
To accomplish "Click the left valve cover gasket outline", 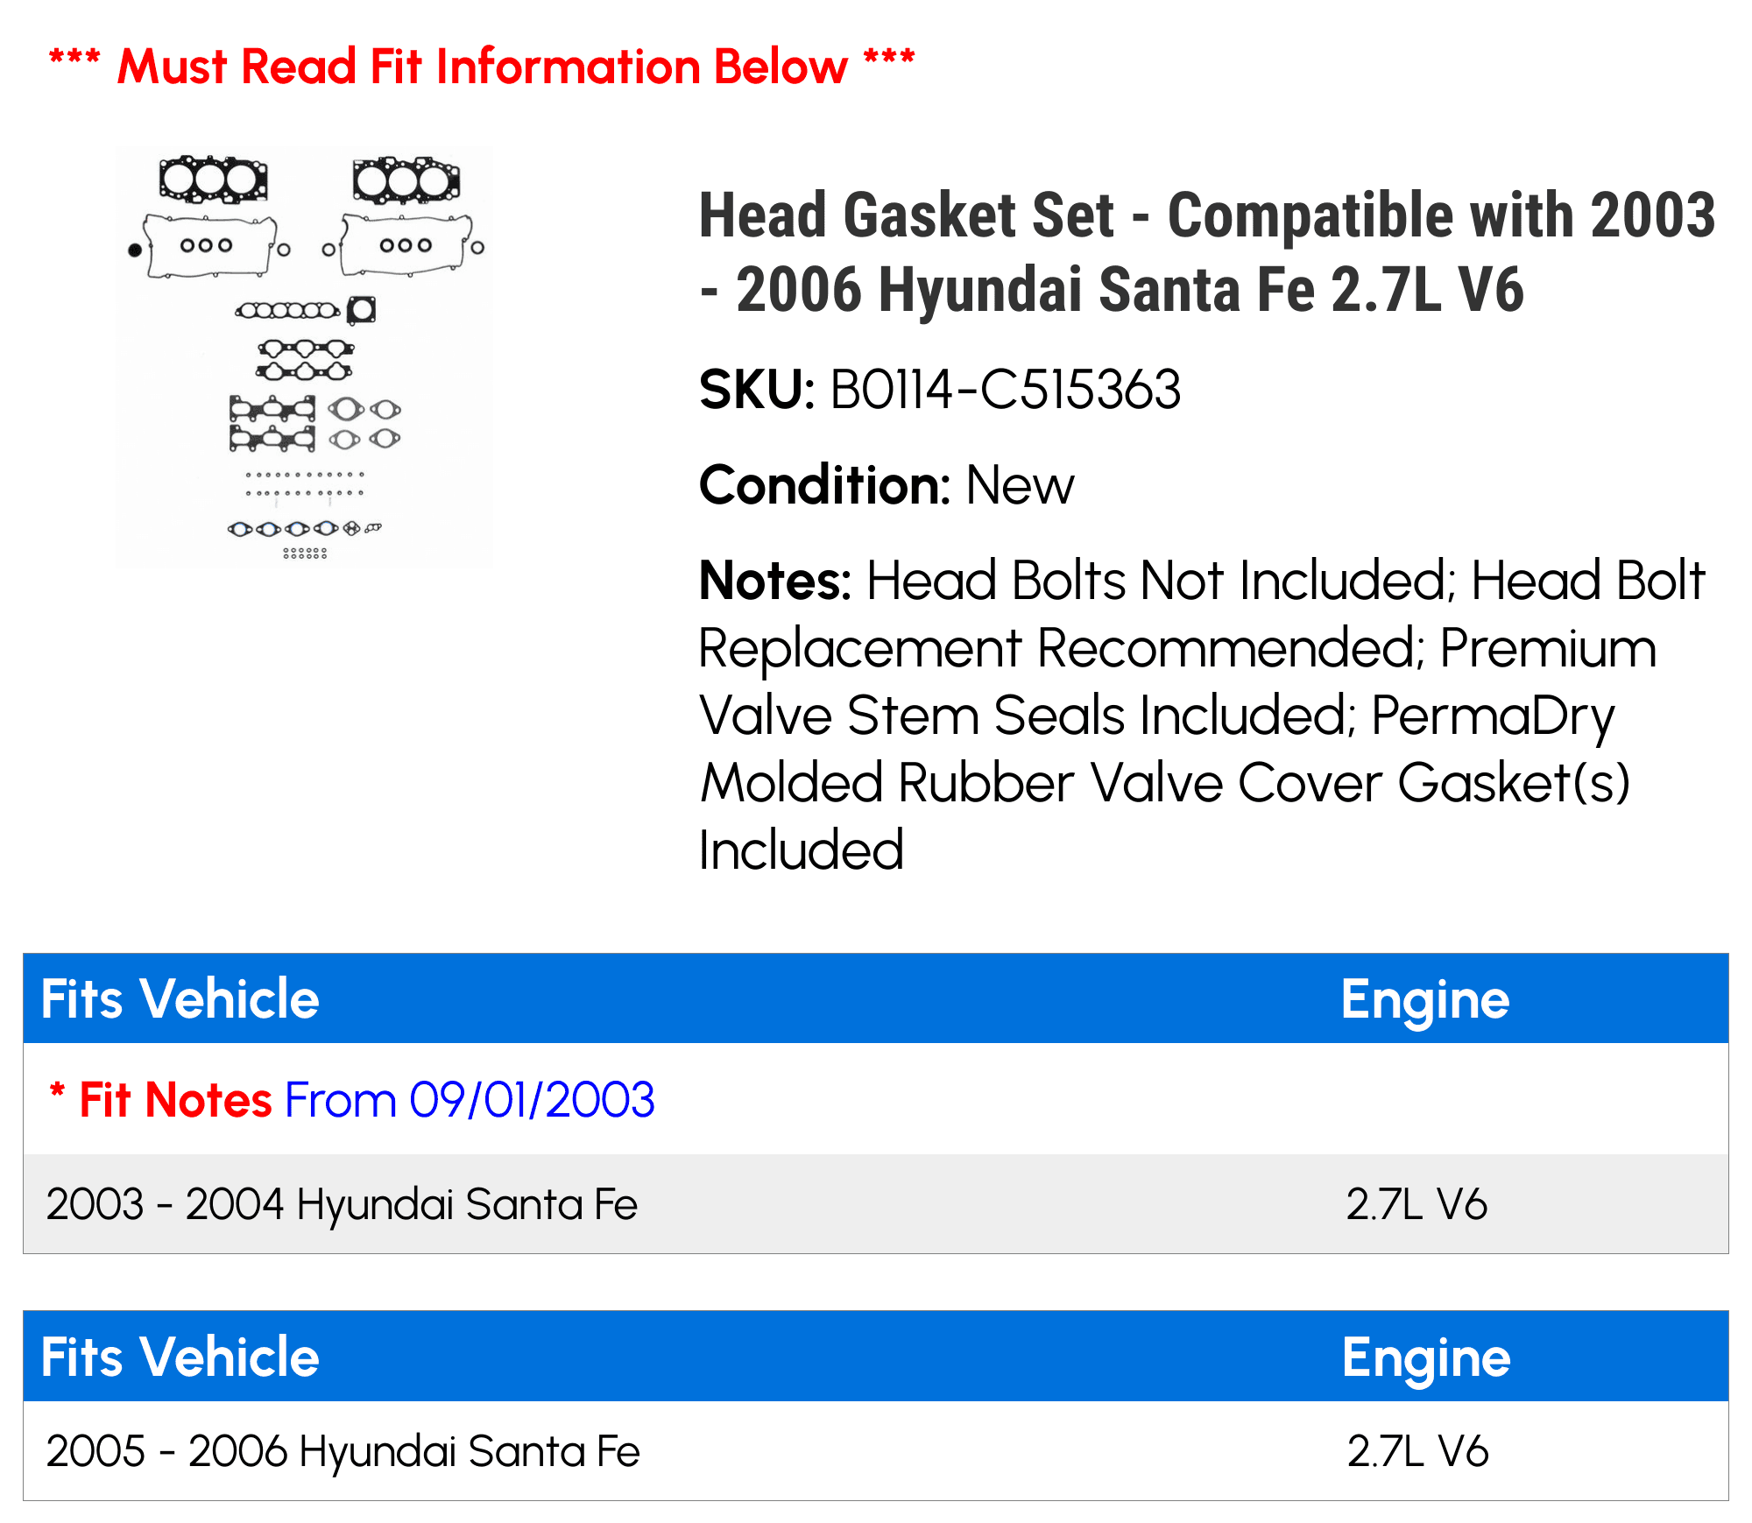I will 211,246.
